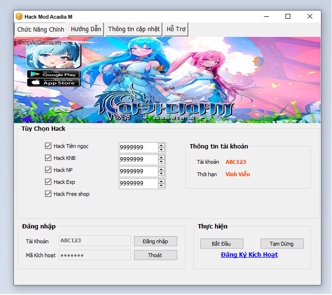Screen dimensions: 332x295
Task: Click the game character app icon in banner
Action: coord(54,55)
